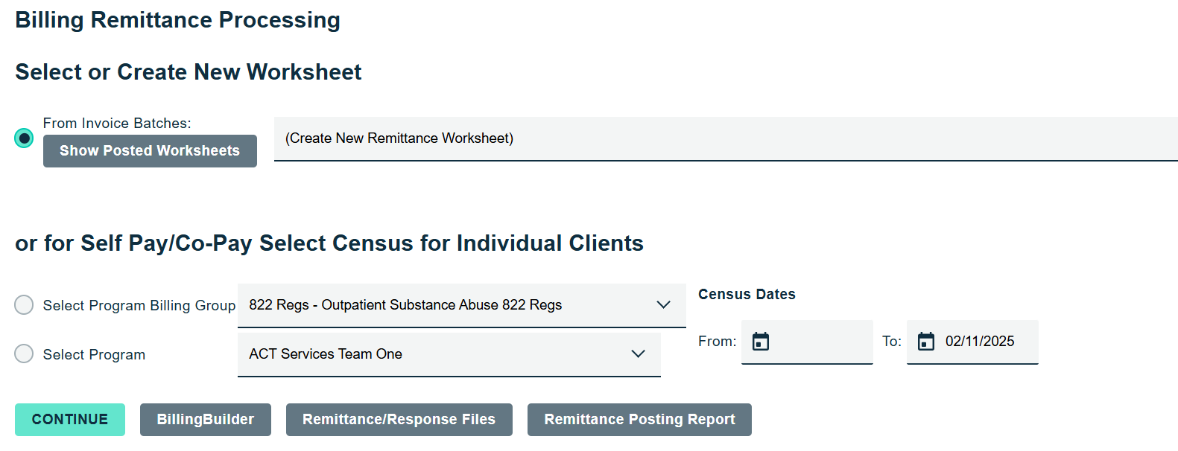Expand the 822 Regs Outpatient Substance Abuse dropdown

(x=447, y=305)
